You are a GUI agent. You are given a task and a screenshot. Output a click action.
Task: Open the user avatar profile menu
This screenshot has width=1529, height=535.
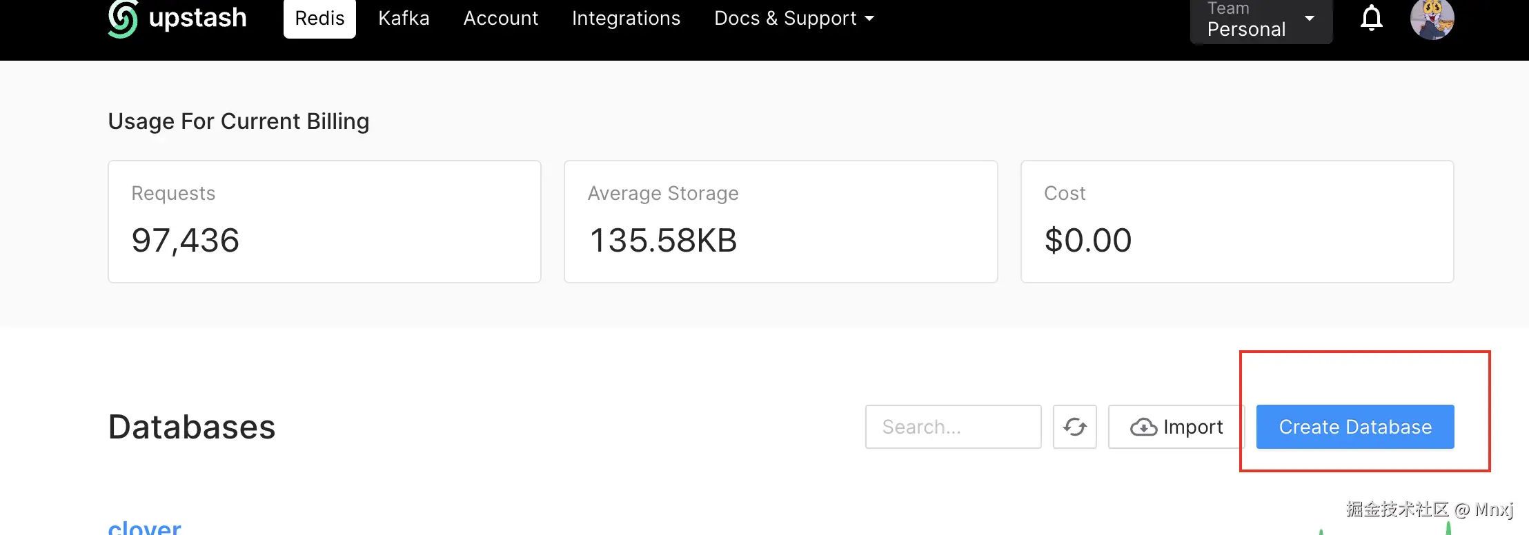pyautogui.click(x=1432, y=19)
